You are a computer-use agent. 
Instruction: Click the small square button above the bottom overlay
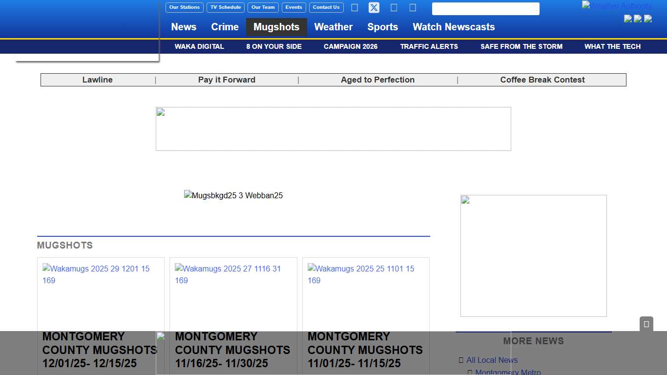(646, 324)
